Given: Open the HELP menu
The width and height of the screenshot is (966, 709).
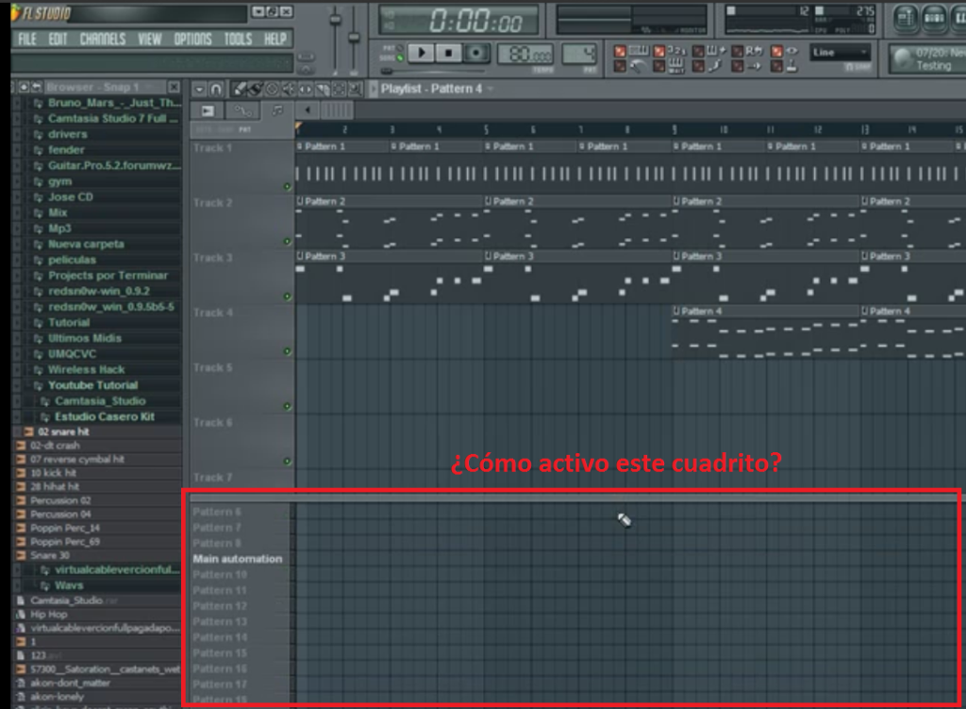Looking at the screenshot, I should 275,40.
